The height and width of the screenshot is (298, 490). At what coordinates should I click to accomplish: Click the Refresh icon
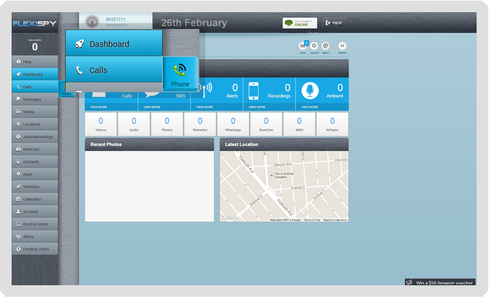342,46
